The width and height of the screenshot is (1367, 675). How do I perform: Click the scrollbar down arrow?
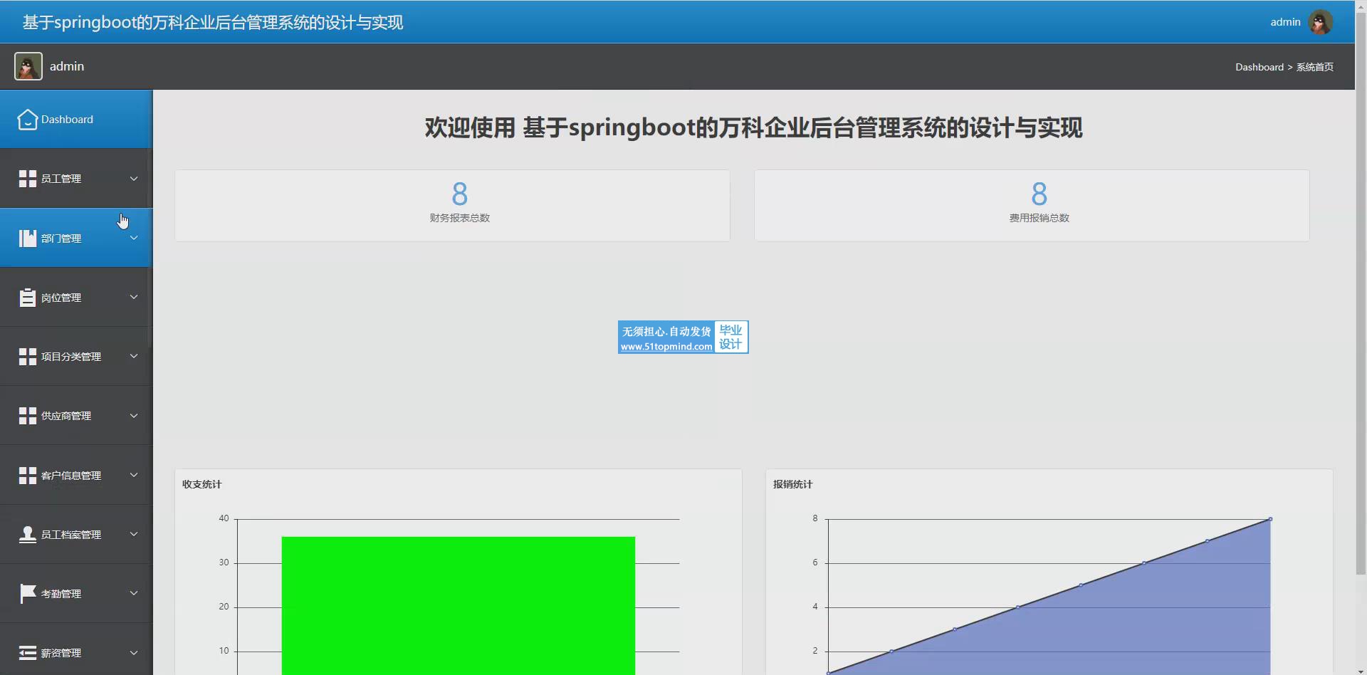[x=1361, y=669]
